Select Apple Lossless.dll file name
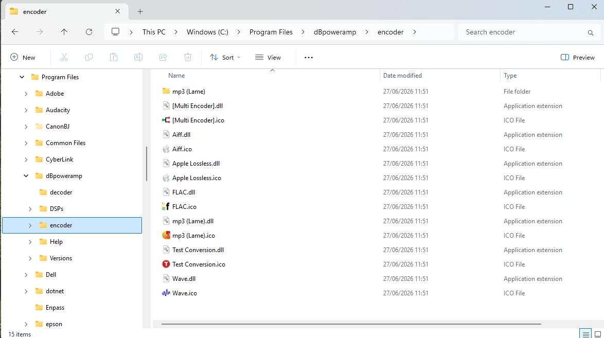The image size is (604, 338). (x=196, y=164)
